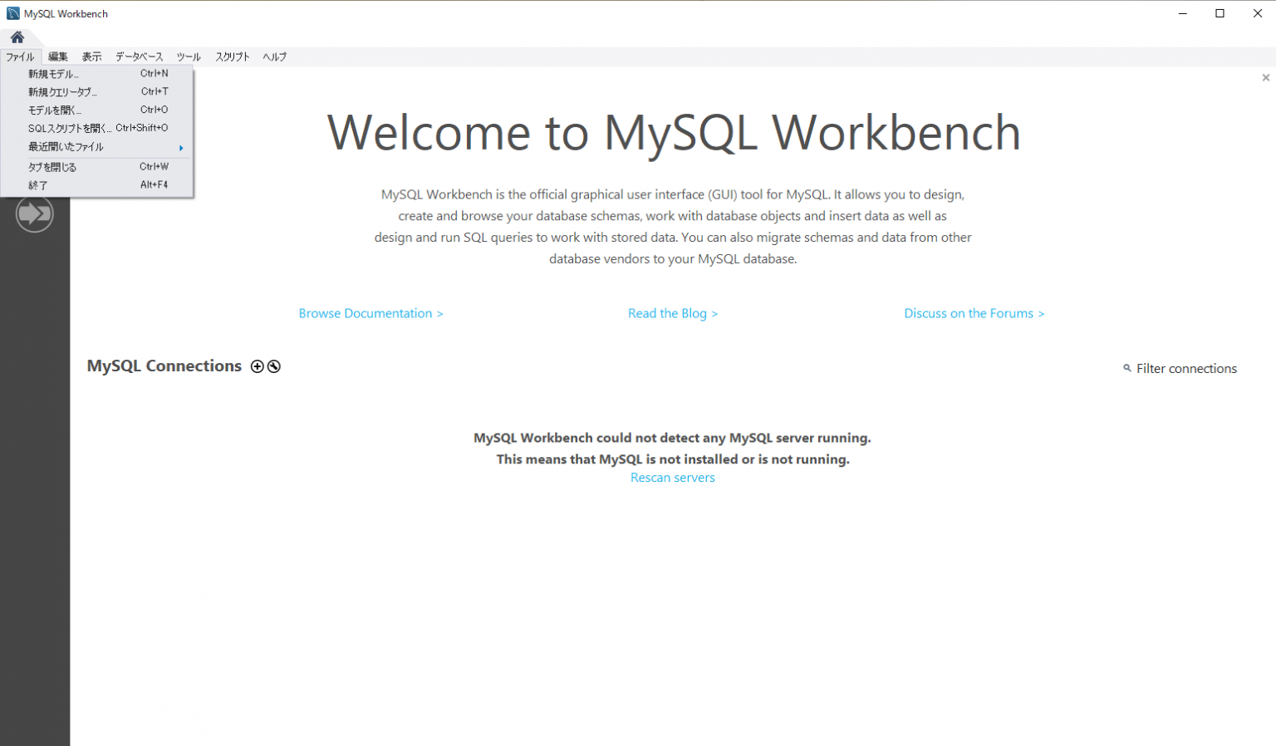Open the 編集 menu
The height and width of the screenshot is (746, 1276).
(58, 56)
